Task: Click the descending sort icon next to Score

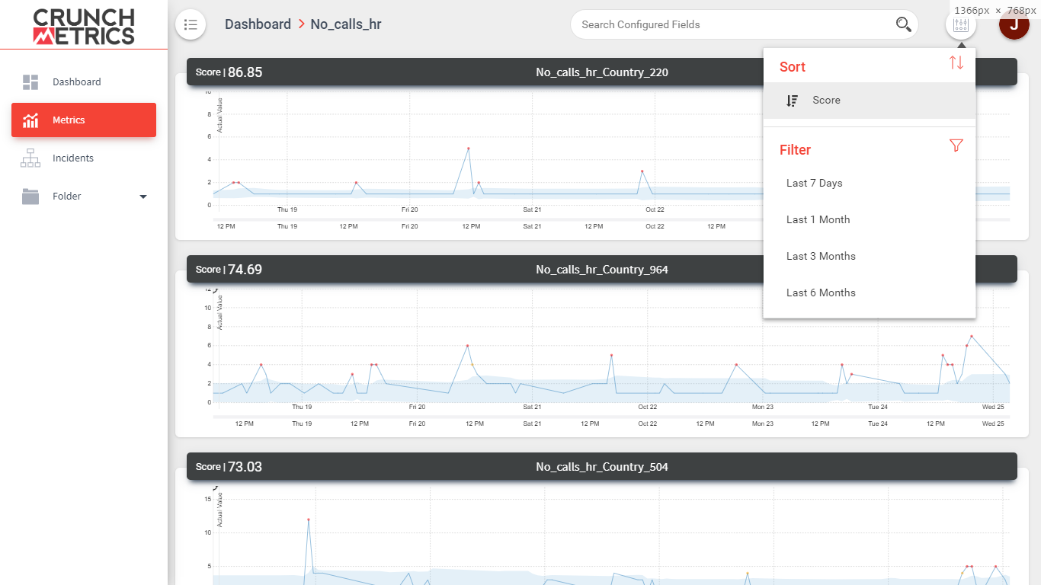Action: (793, 101)
